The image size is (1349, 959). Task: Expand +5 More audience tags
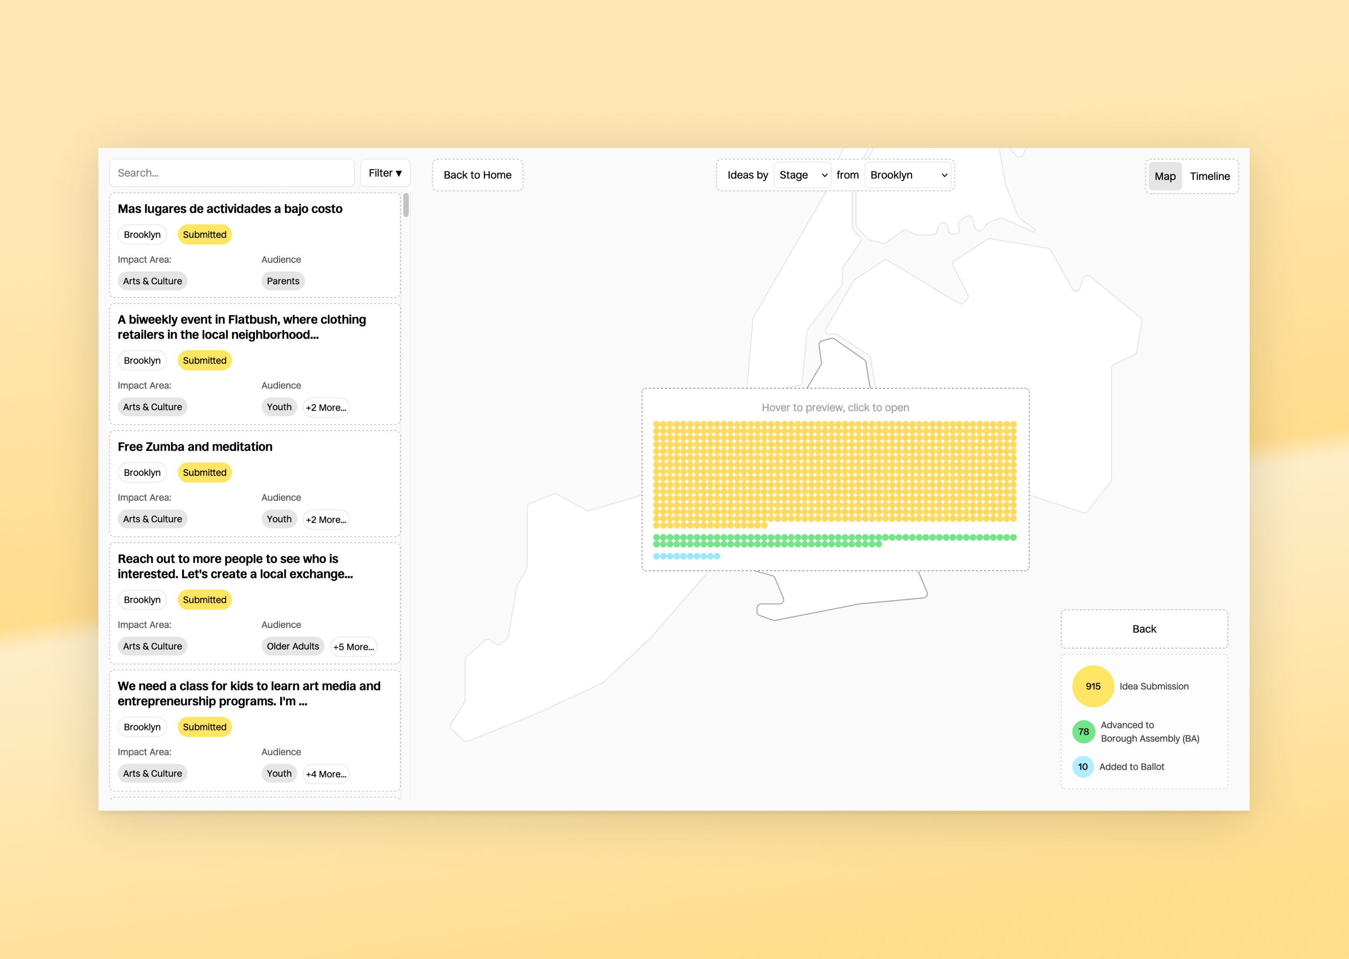(353, 647)
